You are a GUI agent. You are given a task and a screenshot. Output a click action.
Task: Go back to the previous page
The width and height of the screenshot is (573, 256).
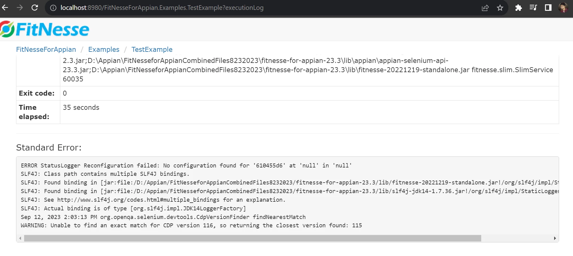click(x=5, y=8)
